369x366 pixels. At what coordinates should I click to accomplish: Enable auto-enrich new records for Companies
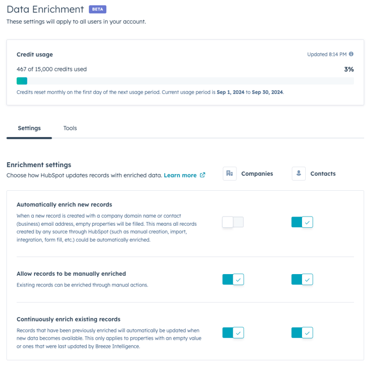point(233,222)
